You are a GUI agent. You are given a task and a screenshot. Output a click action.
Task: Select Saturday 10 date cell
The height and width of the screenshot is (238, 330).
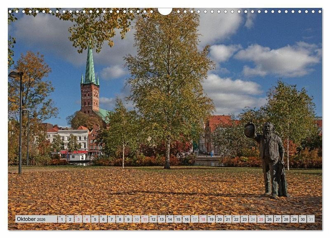[x=136, y=219]
